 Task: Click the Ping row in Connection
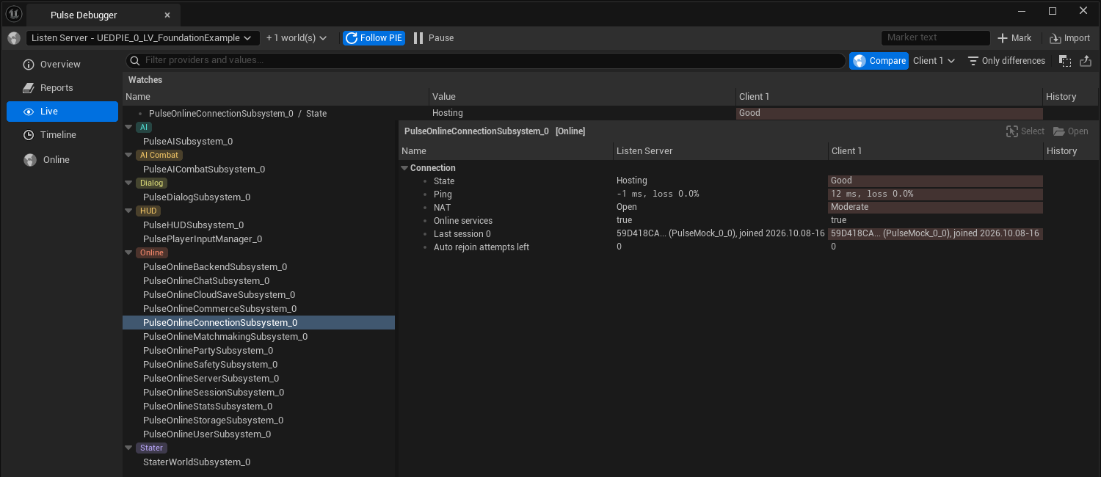pyautogui.click(x=721, y=194)
